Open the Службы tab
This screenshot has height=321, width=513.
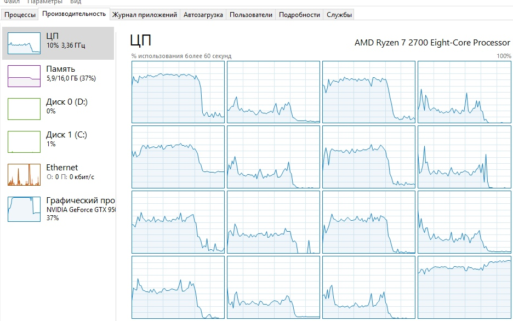pyautogui.click(x=339, y=15)
